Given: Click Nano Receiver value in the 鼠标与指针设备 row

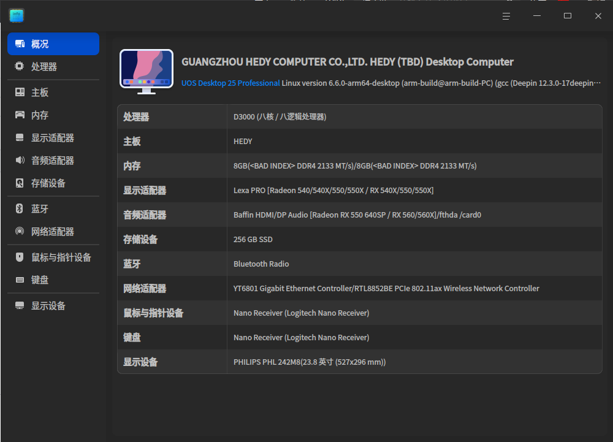Looking at the screenshot, I should (302, 313).
